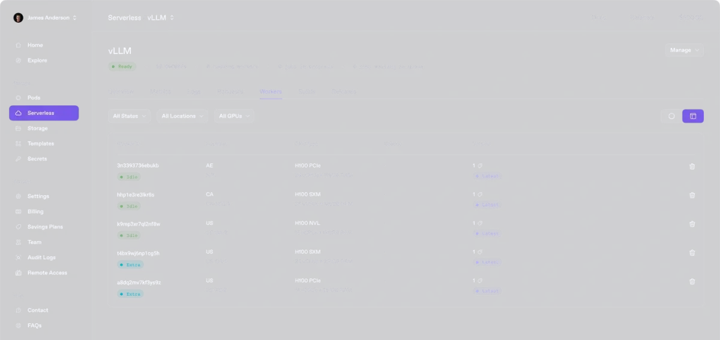Screen dimensions: 720x340
Task: Copy version for worker k9mp3xr7ql2nf8w
Action: [x=479, y=223]
